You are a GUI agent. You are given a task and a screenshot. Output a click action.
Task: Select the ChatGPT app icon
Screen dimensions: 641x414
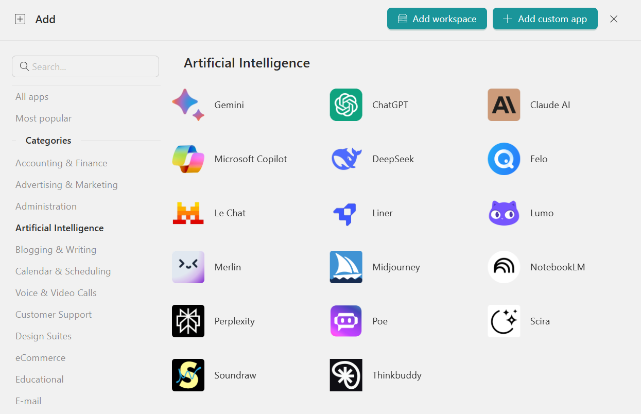(x=346, y=105)
